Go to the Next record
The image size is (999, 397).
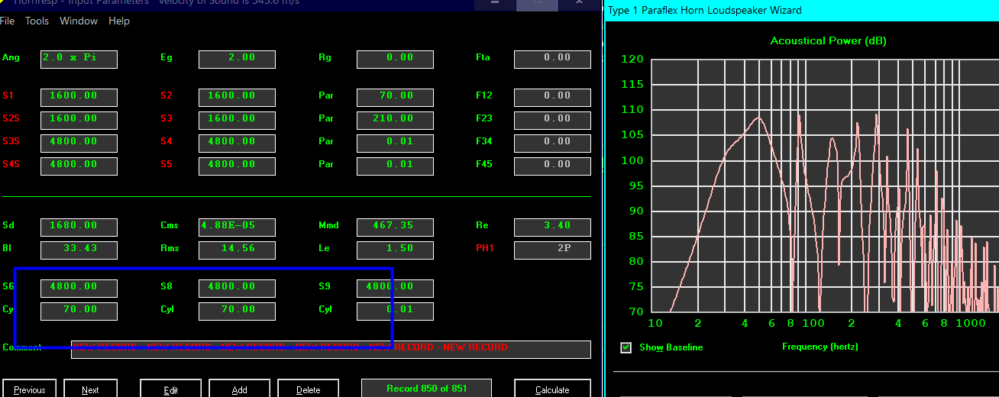tap(90, 389)
